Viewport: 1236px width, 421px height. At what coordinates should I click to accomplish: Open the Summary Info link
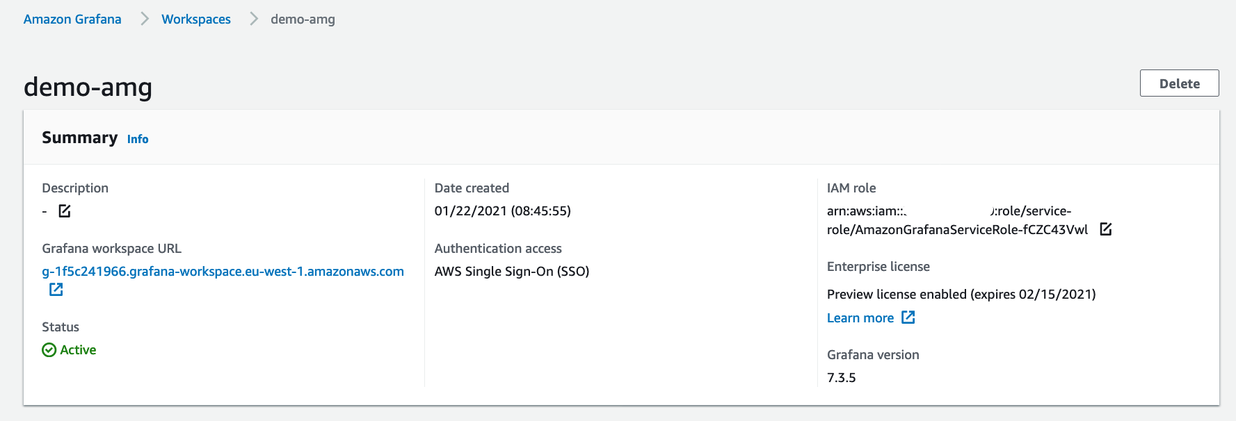[138, 139]
